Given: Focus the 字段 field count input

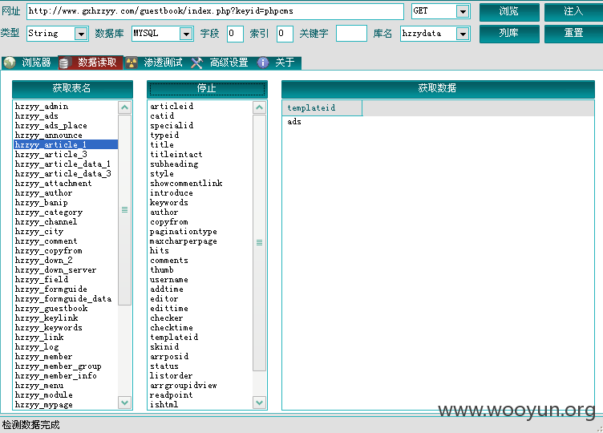Looking at the screenshot, I should click(x=235, y=34).
